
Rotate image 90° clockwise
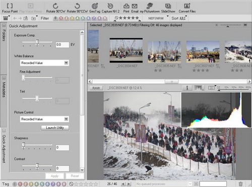55,8
